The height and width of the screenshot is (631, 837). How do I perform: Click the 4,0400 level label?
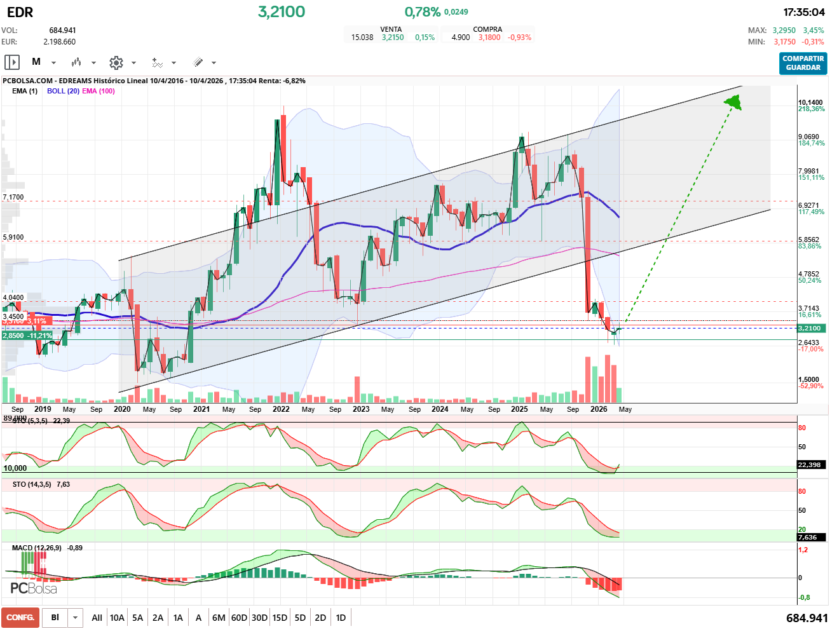13,297
